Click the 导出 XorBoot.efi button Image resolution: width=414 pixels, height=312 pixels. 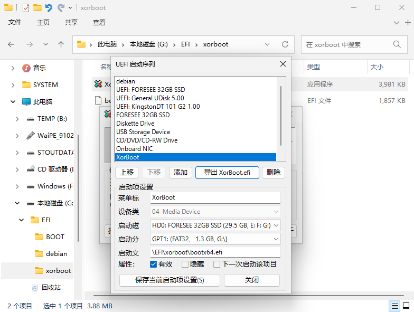click(x=227, y=172)
